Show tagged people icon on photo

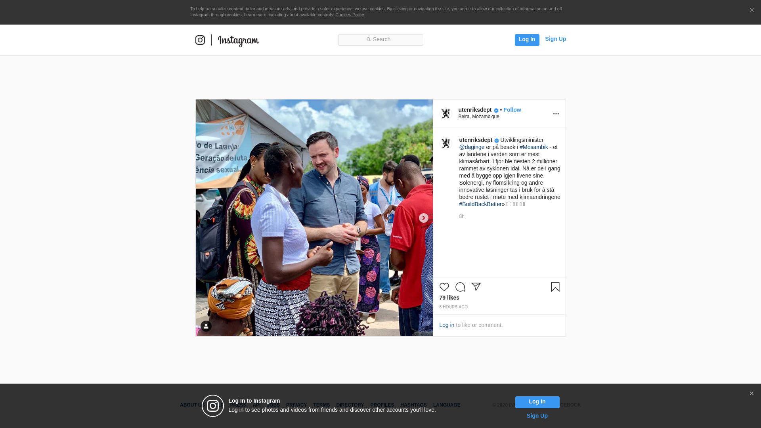[x=206, y=326]
